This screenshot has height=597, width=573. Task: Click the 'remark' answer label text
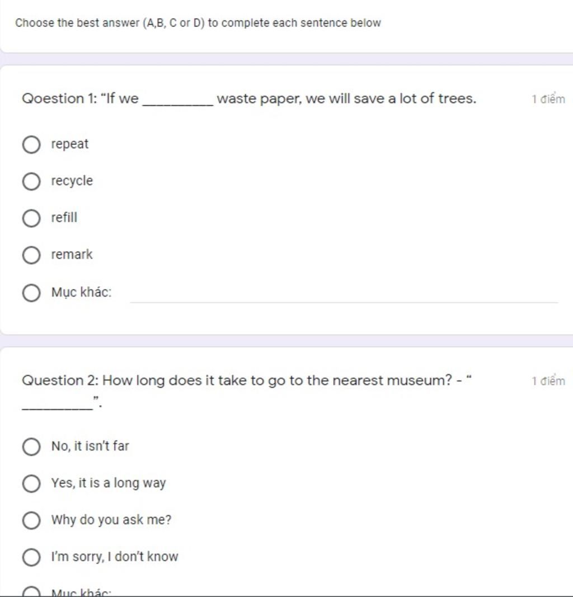tap(72, 255)
